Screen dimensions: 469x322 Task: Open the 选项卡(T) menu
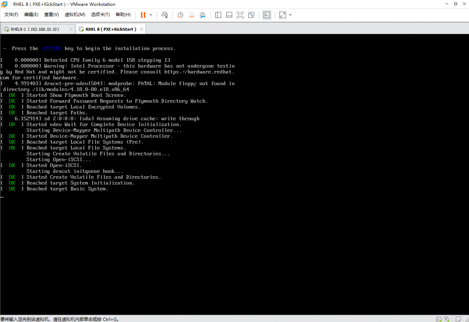pyautogui.click(x=100, y=15)
